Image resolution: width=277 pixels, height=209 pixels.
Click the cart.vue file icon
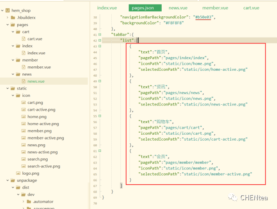pyautogui.click(x=24, y=39)
